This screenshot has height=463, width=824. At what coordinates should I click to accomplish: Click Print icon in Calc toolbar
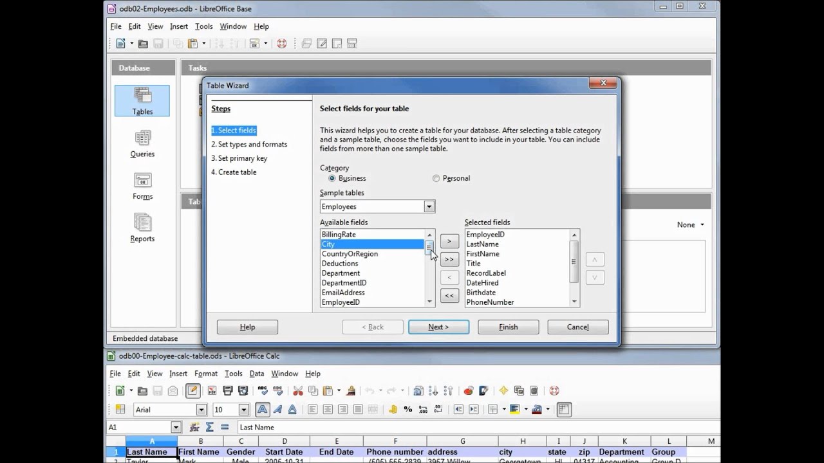coord(228,390)
